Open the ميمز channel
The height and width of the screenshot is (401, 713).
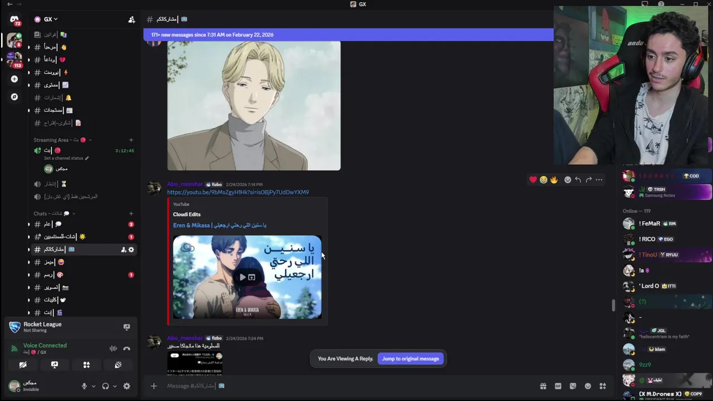pos(84,262)
